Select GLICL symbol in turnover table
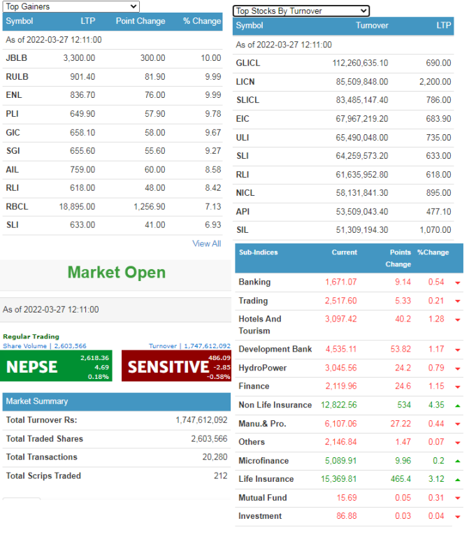Viewport: 469px width, 537px height. coord(248,63)
